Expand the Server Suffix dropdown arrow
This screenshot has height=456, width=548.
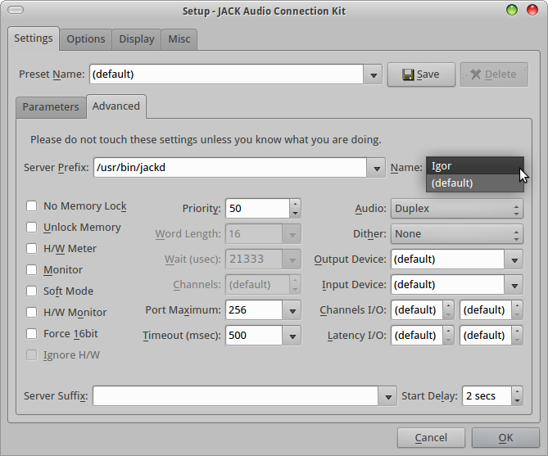(x=387, y=396)
